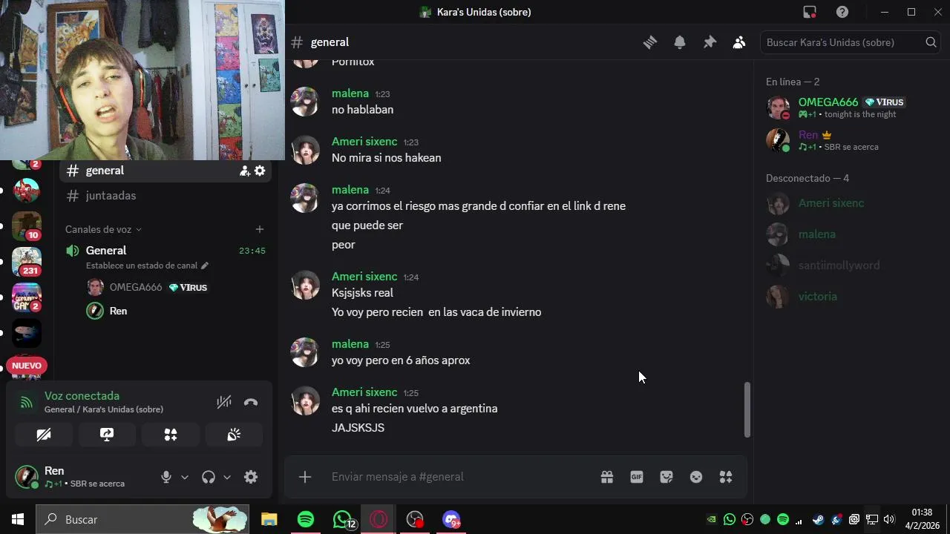950x534 pixels.
Task: Send a gift using the gift icon
Action: click(x=607, y=477)
